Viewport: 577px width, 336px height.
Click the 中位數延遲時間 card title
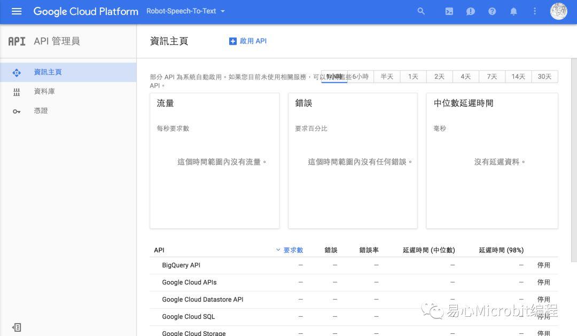pos(463,103)
